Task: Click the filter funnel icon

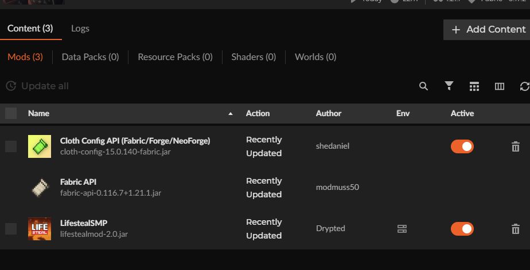Action: 449,86
